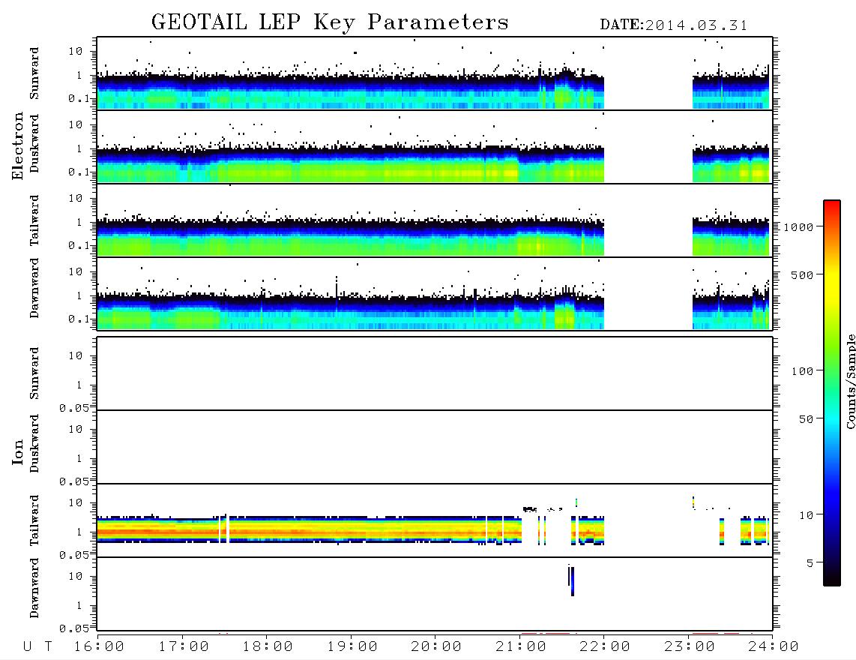
Task: Click the Ion 'Sunward' axis label
Action: [34, 373]
